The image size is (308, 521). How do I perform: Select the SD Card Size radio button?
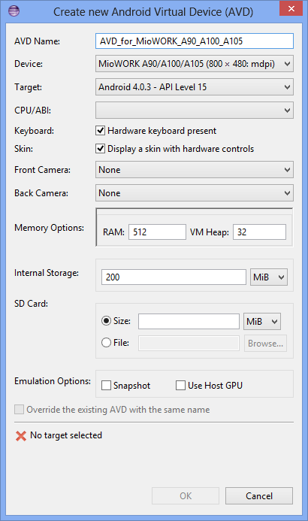tap(106, 321)
